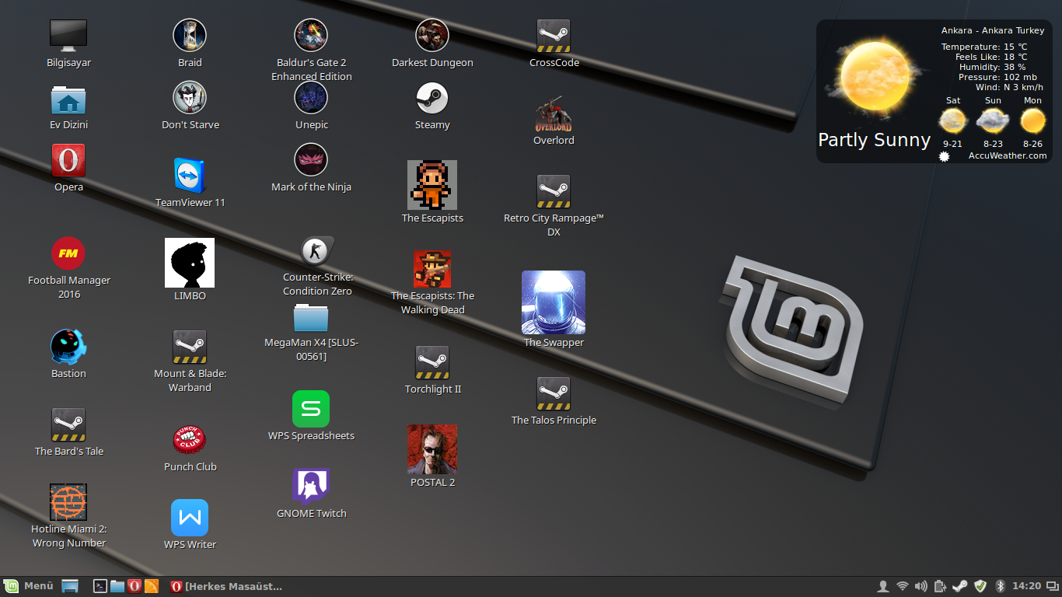1062x597 pixels.
Task: Launch WPS Writer
Action: click(x=190, y=518)
